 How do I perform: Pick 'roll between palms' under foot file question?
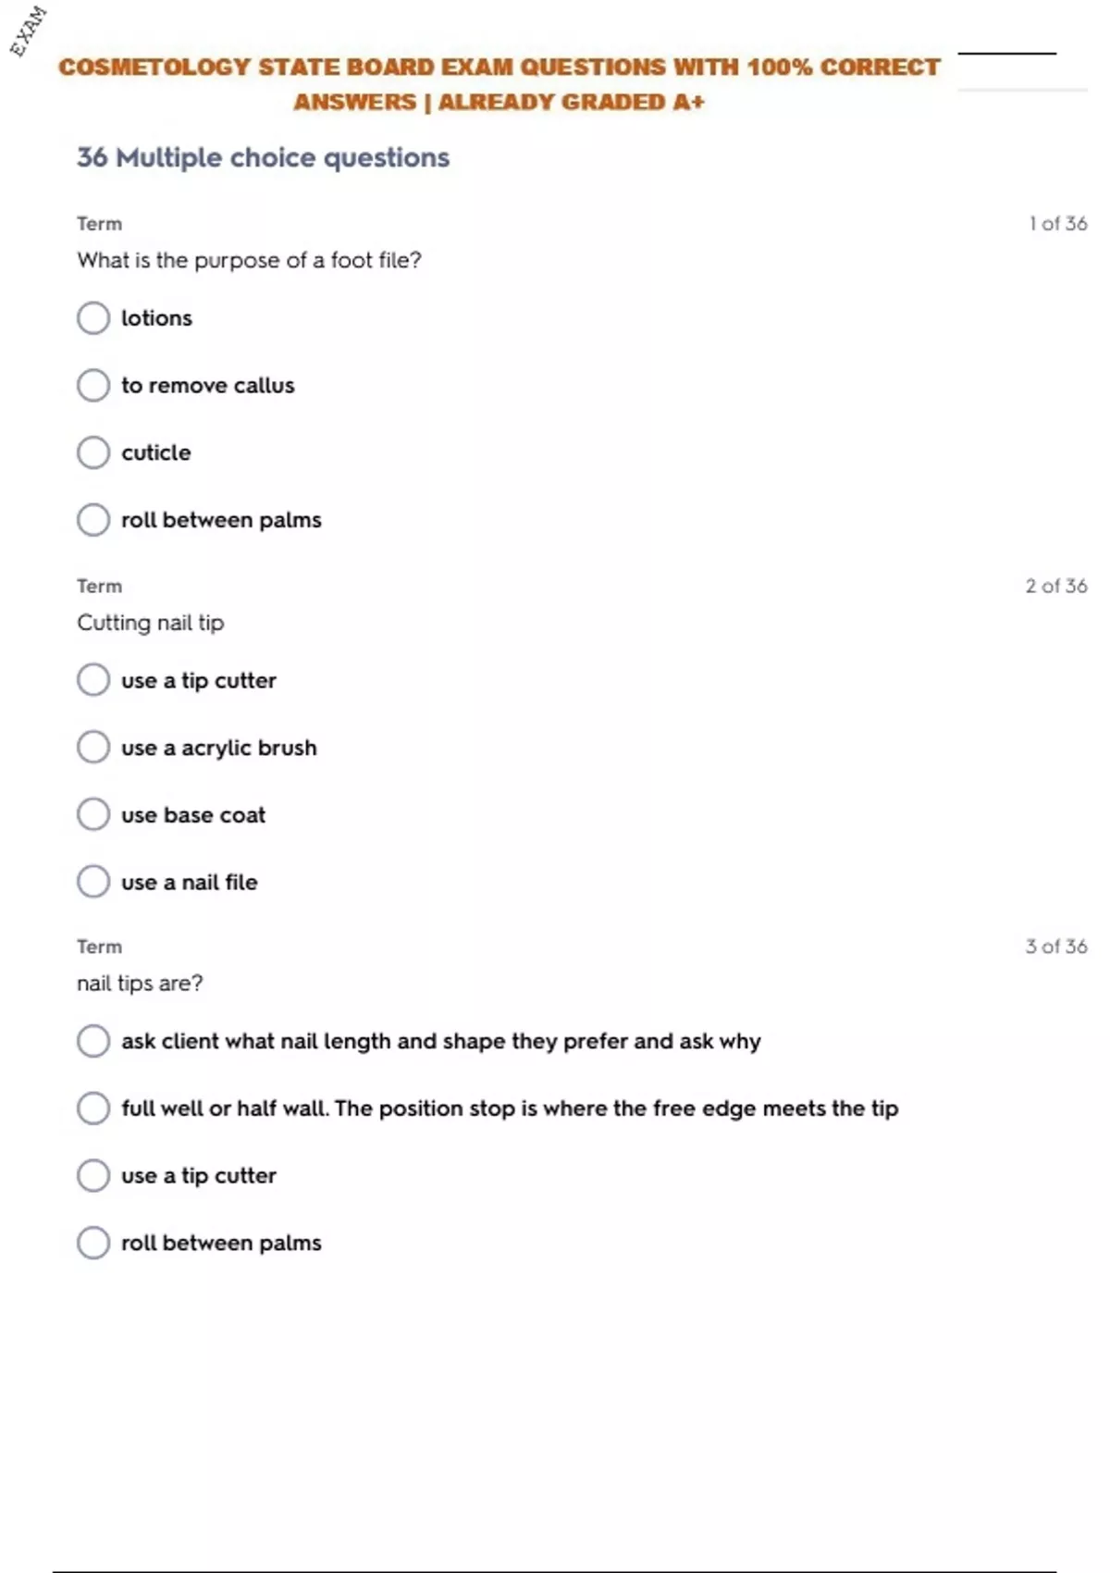pos(93,520)
